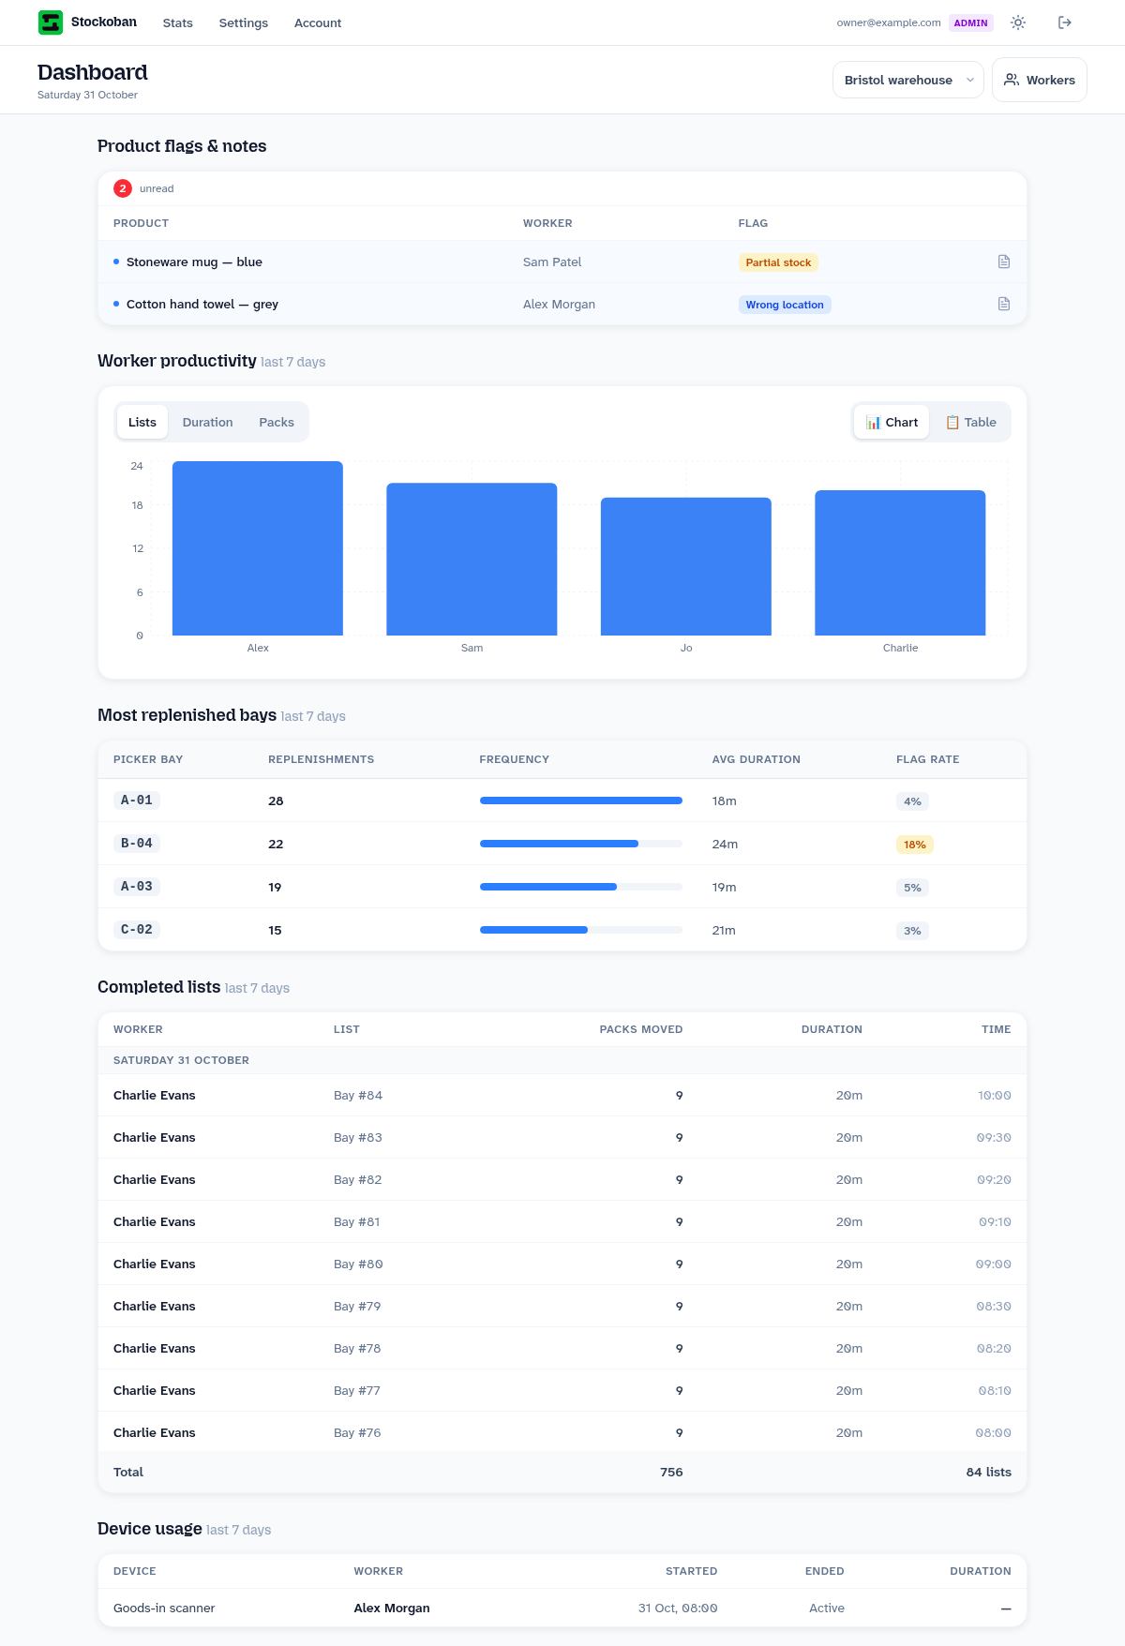The height and width of the screenshot is (1646, 1125).
Task: Click the logout icon
Action: (1065, 22)
